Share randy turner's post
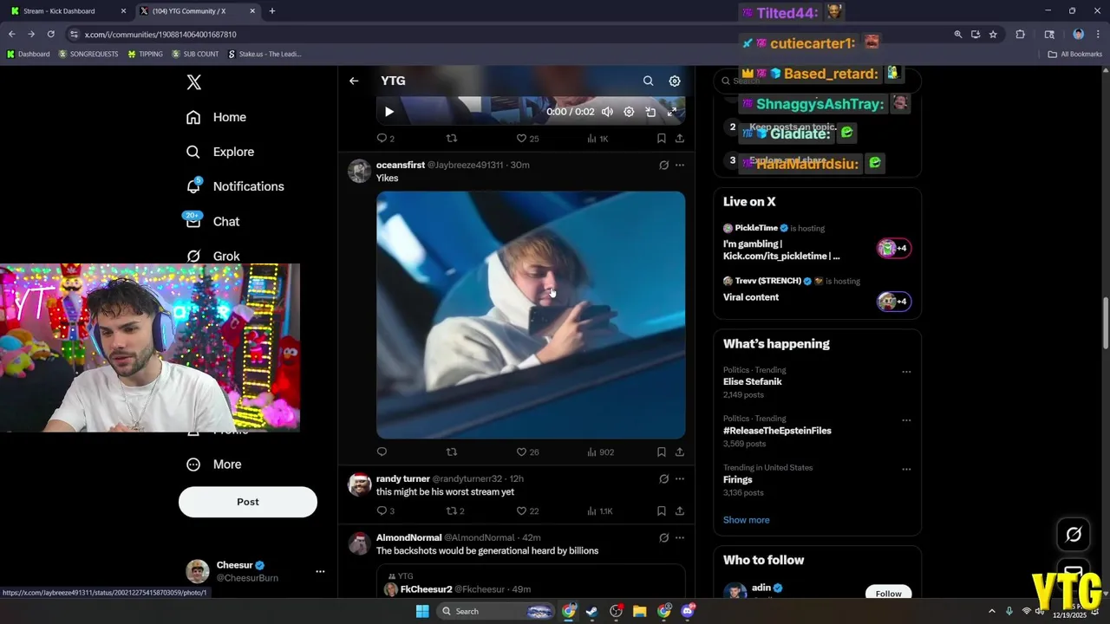 click(x=680, y=511)
